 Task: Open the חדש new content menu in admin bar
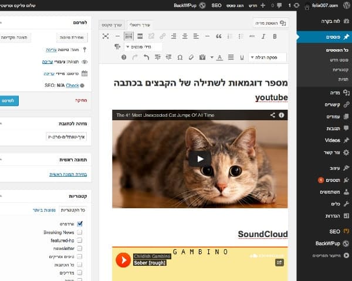click(x=257, y=5)
